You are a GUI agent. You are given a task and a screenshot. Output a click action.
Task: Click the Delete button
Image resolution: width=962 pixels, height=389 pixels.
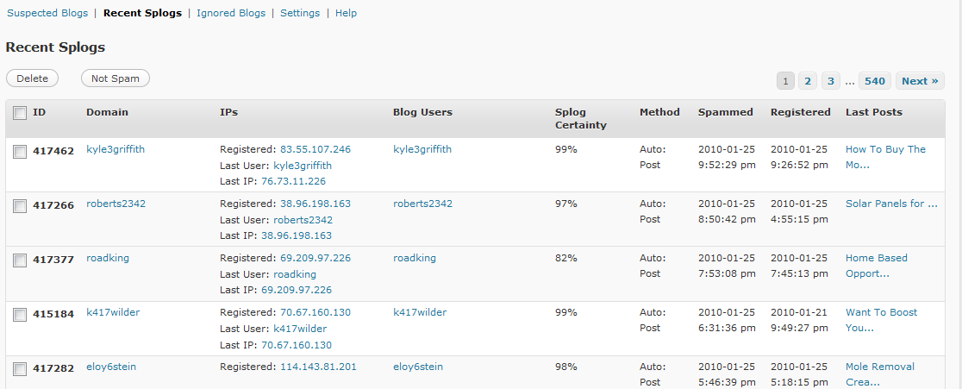click(x=32, y=78)
